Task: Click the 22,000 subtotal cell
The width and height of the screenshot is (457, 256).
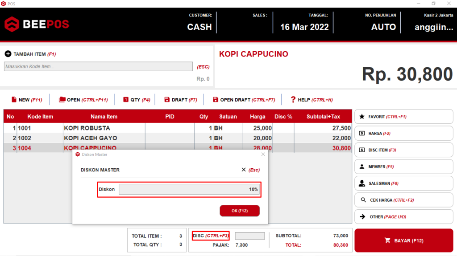Action: coord(323,138)
